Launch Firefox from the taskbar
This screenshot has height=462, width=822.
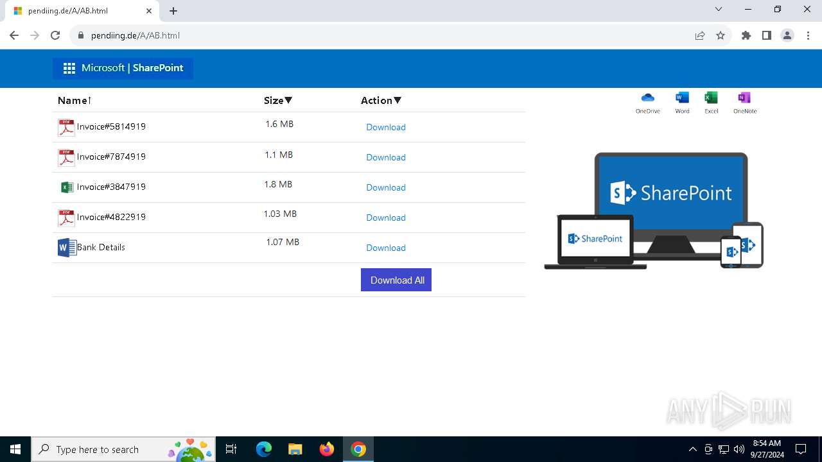(x=327, y=449)
